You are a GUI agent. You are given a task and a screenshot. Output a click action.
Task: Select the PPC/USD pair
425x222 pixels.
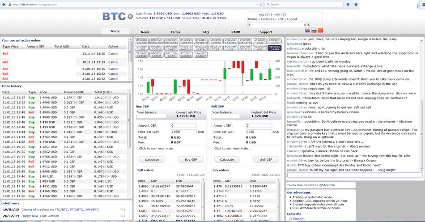click(x=171, y=55)
